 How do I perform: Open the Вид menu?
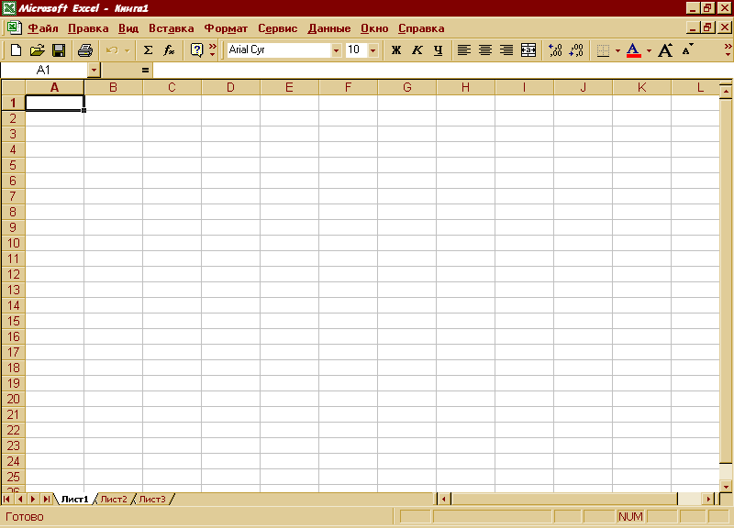pyautogui.click(x=128, y=28)
